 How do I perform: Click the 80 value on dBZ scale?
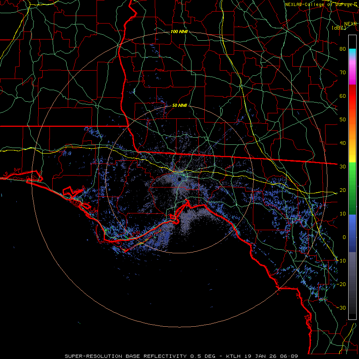coord(343,49)
